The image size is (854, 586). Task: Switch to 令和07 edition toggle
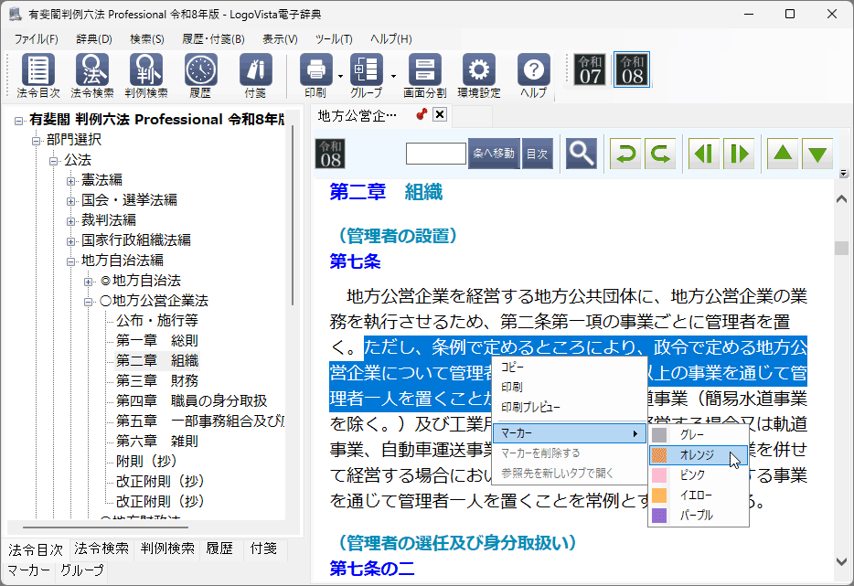click(x=590, y=69)
